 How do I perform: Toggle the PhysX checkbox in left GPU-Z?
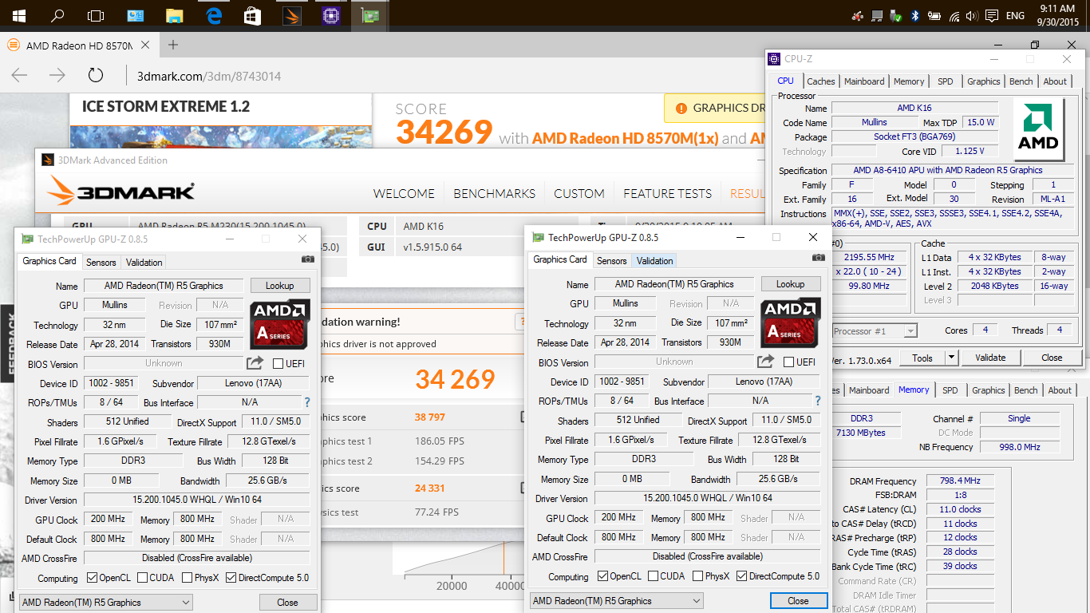[x=188, y=578]
